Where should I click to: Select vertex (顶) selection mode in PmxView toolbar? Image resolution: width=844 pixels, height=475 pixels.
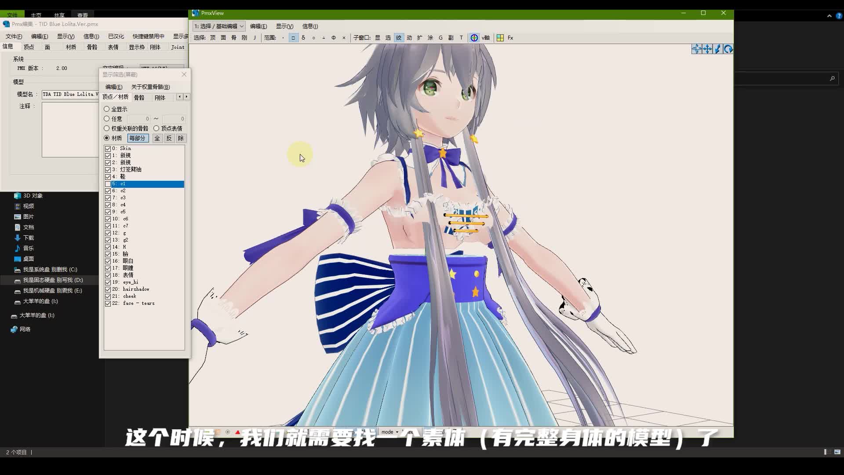213,38
